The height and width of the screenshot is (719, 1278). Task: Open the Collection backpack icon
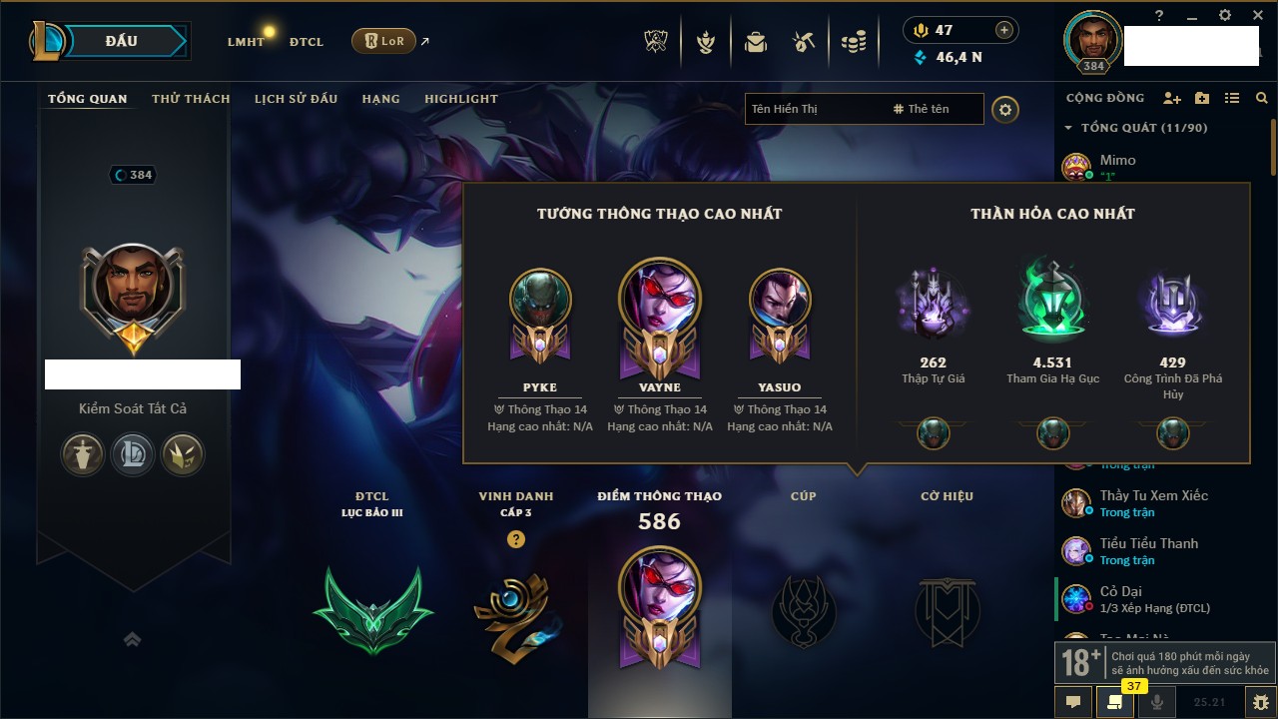click(756, 42)
